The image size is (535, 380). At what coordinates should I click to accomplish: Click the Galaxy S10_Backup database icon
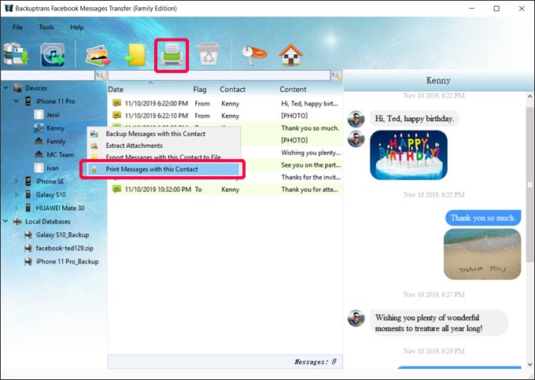28,234
